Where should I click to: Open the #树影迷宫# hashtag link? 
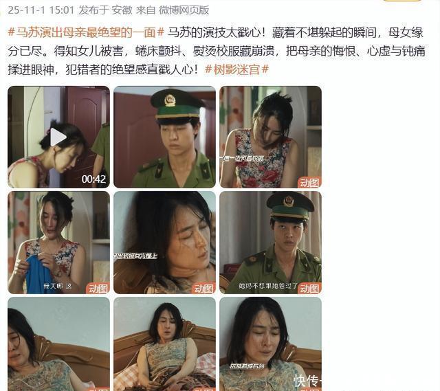(237, 69)
